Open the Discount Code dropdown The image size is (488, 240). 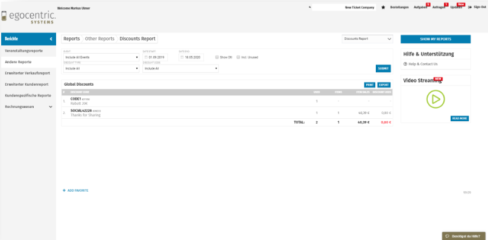pyautogui.click(x=180, y=69)
